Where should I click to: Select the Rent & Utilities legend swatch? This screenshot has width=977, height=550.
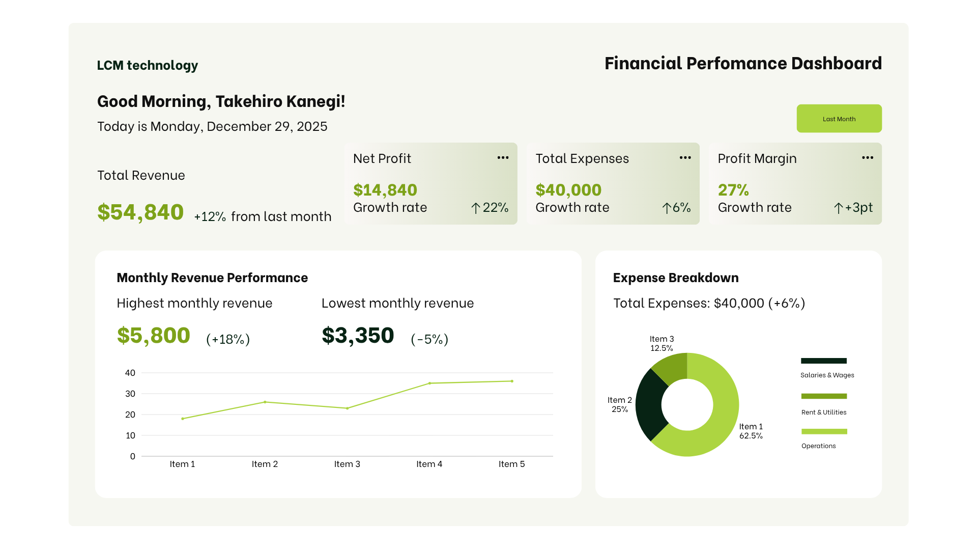pos(823,396)
